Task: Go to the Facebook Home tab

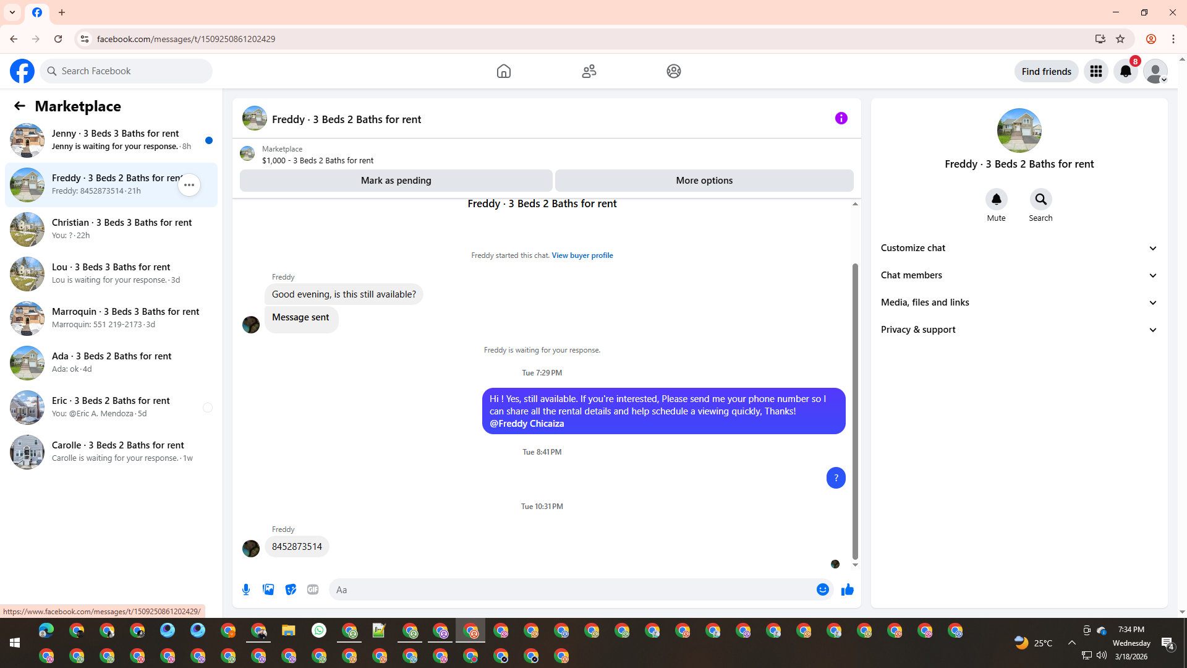Action: [x=503, y=71]
